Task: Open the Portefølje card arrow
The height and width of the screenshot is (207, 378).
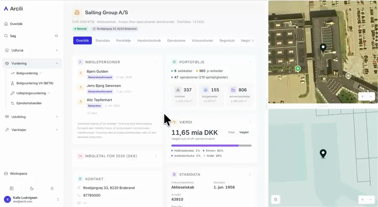Action: pos(250,62)
